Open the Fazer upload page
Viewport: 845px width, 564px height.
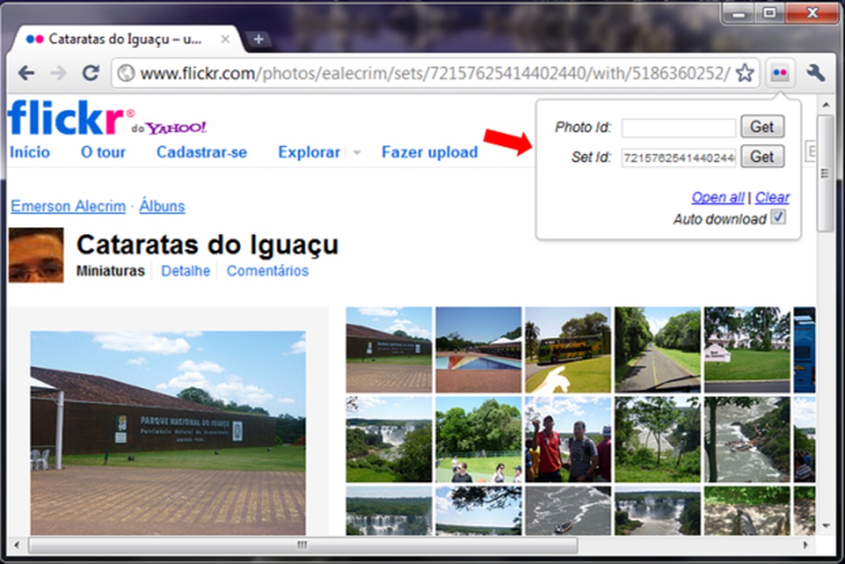pos(430,152)
